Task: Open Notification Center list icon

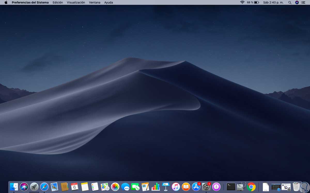Action: pyautogui.click(x=303, y=2)
